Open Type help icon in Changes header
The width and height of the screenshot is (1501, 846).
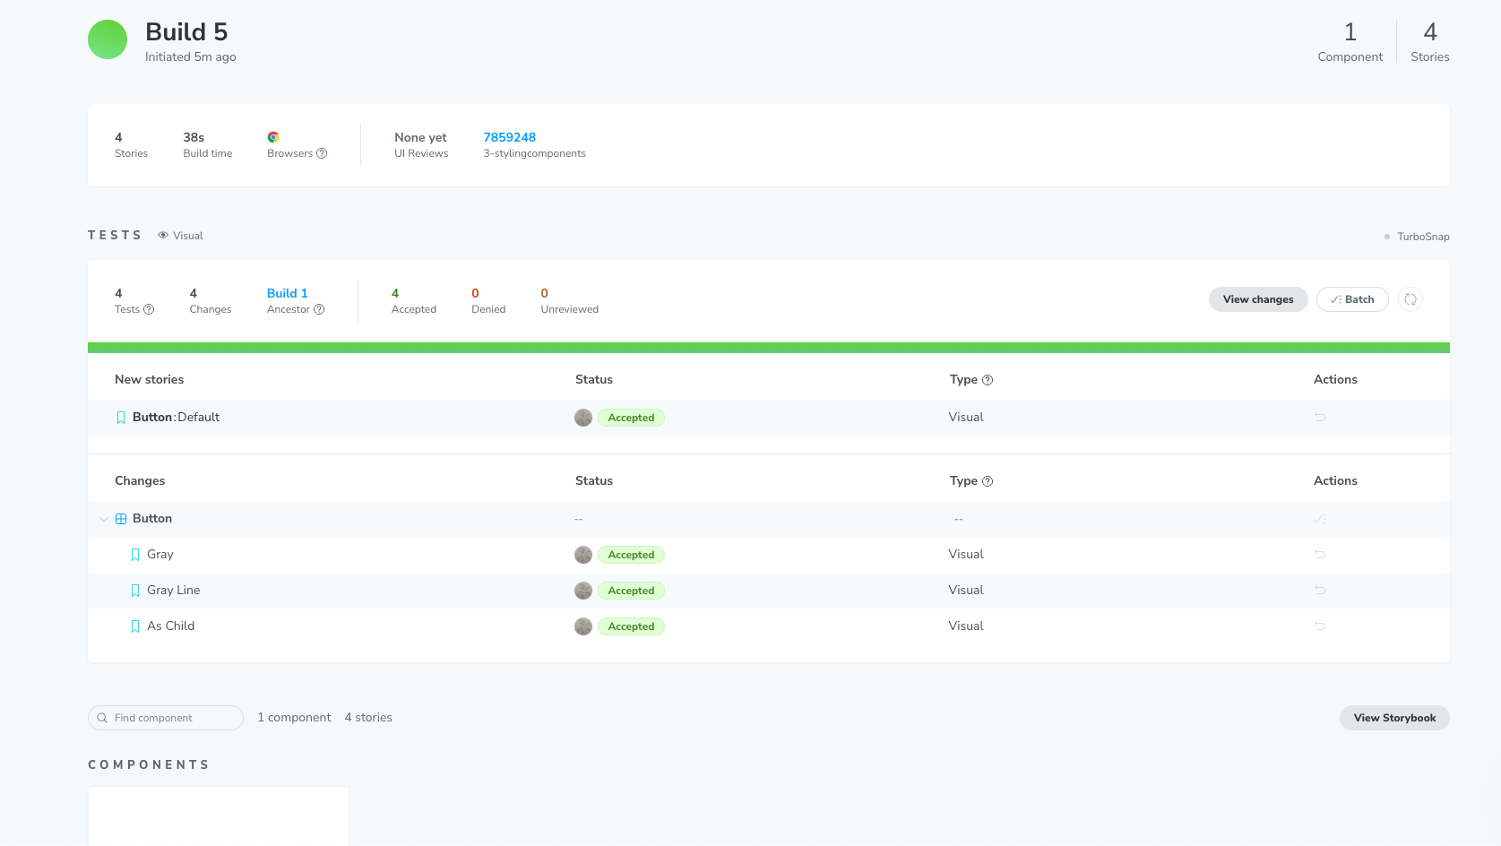(988, 481)
